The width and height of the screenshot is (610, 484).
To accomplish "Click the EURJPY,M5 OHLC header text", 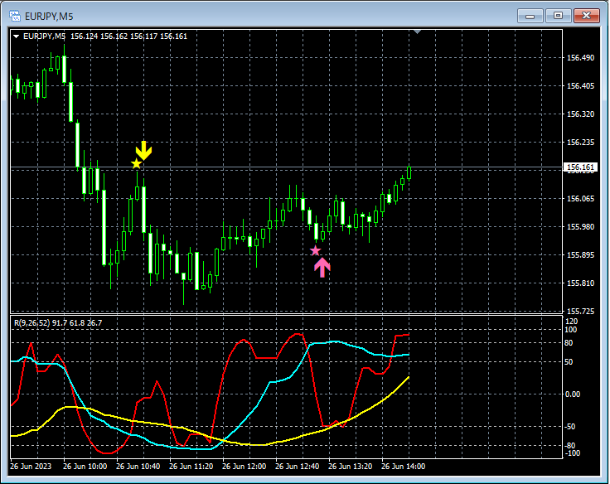I will [x=105, y=36].
